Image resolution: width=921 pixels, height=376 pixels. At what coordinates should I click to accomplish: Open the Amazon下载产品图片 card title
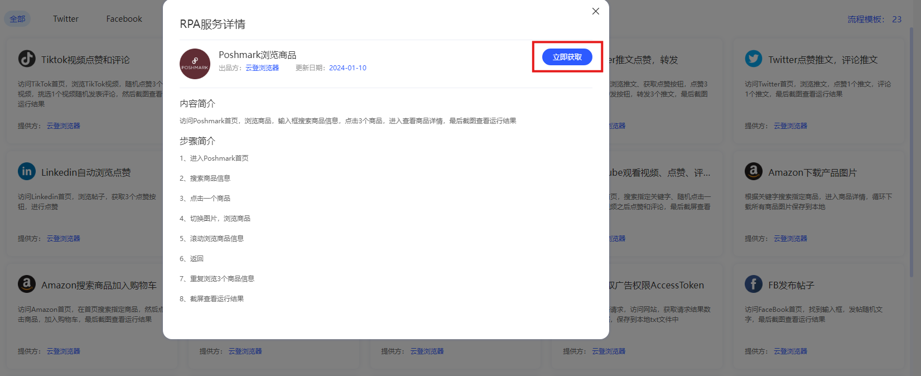[x=812, y=172]
